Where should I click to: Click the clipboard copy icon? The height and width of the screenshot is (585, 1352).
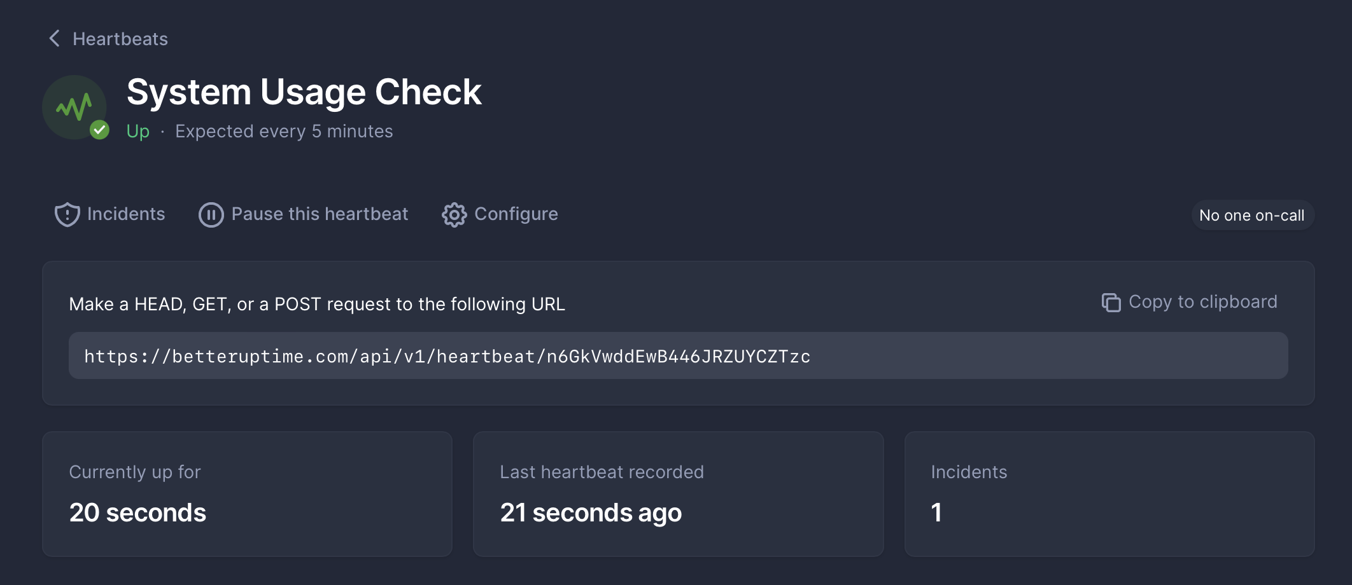pos(1111,302)
